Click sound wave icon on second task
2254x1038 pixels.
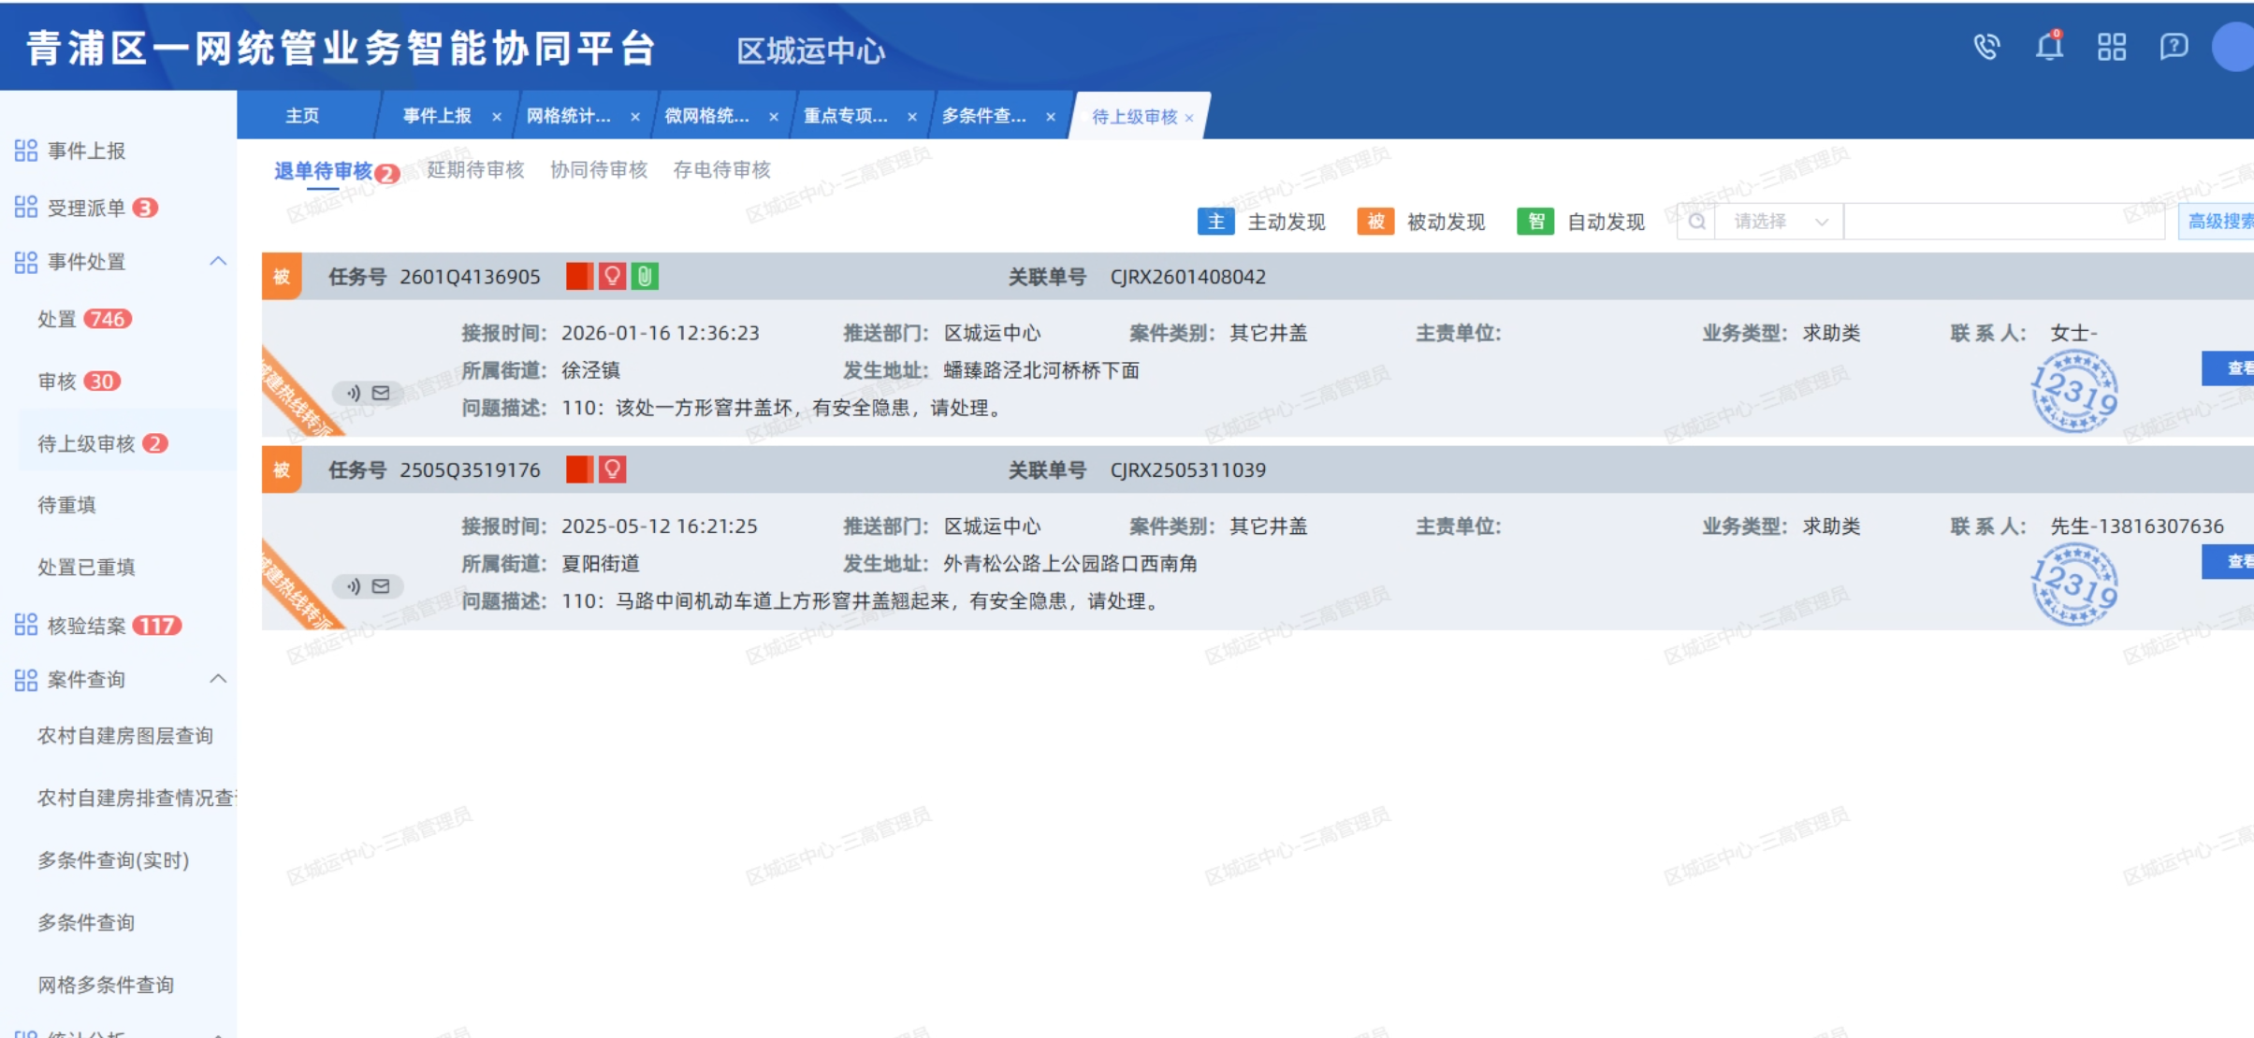(x=353, y=586)
